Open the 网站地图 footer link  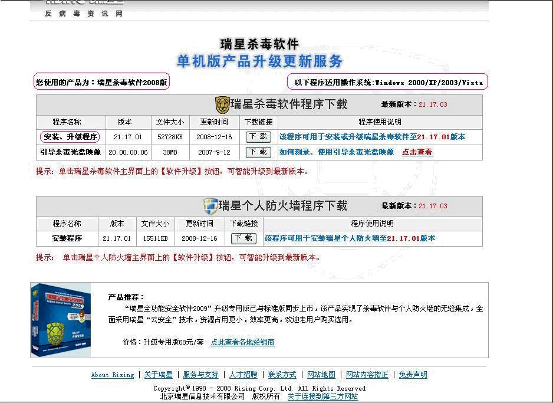(x=321, y=375)
